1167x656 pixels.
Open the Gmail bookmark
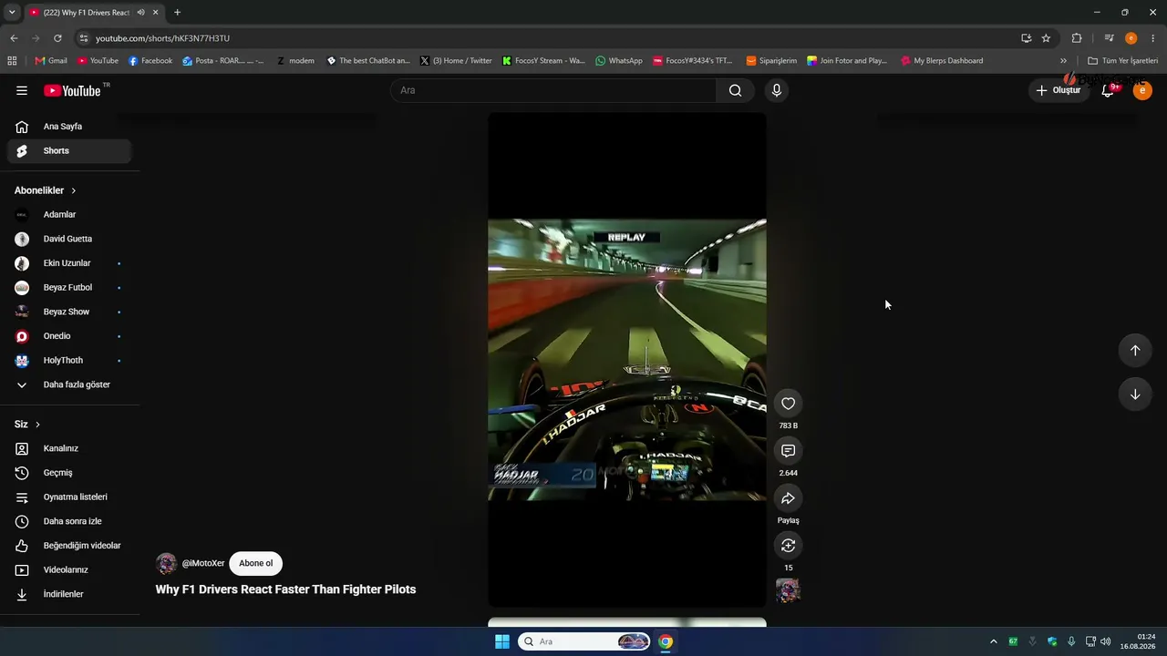coord(51,61)
